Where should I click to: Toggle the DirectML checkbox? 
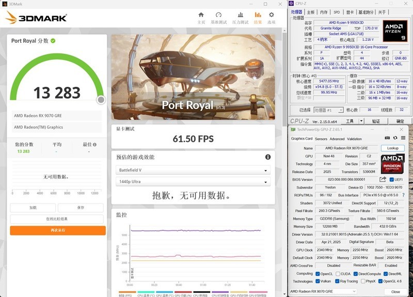pos(386,274)
